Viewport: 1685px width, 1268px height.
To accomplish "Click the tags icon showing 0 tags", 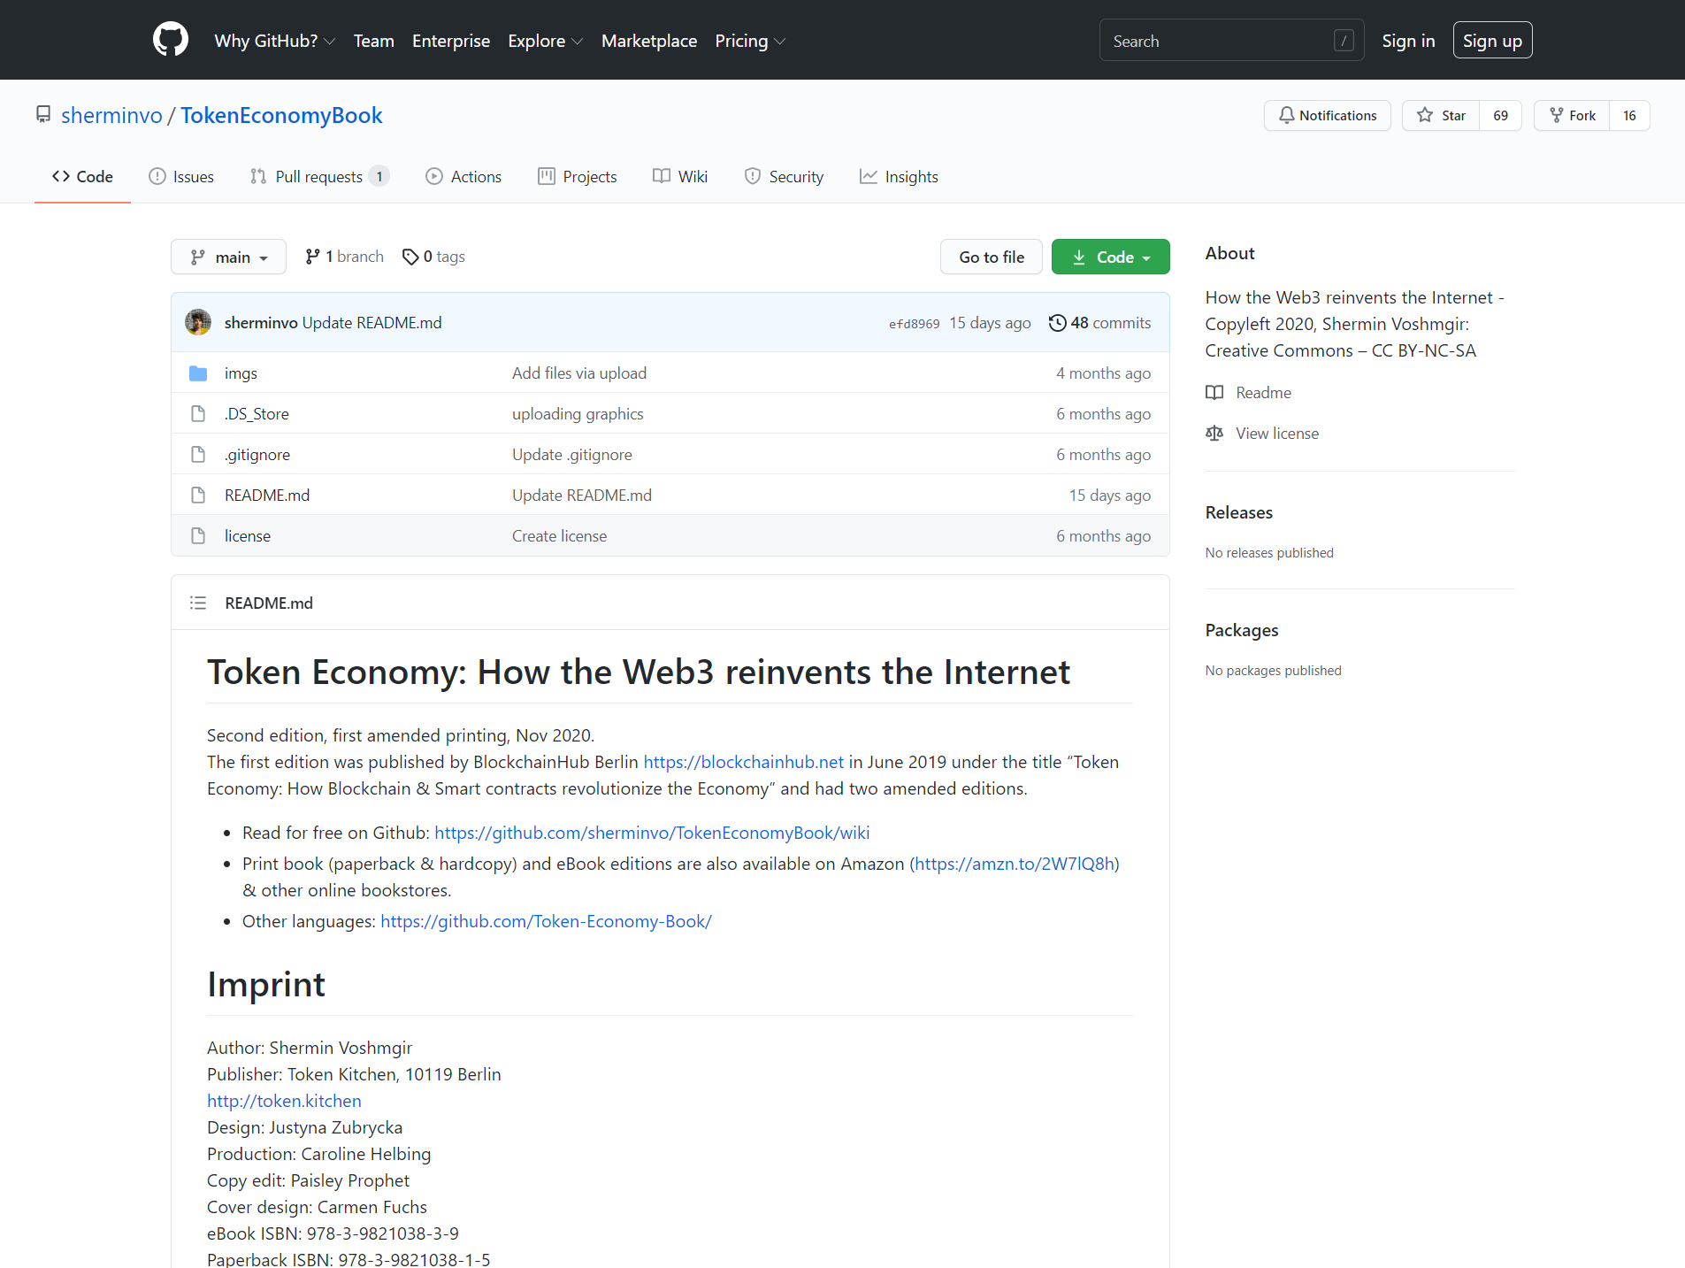I will (410, 257).
